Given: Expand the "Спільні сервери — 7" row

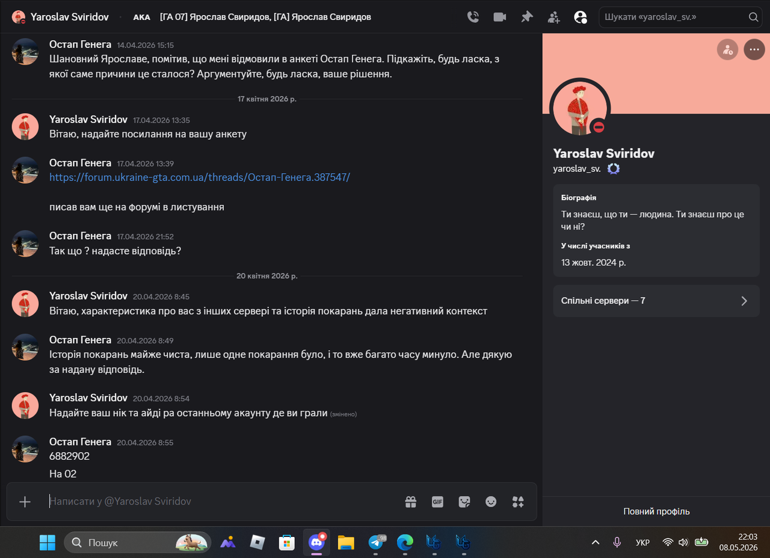Looking at the screenshot, I should click(x=656, y=301).
